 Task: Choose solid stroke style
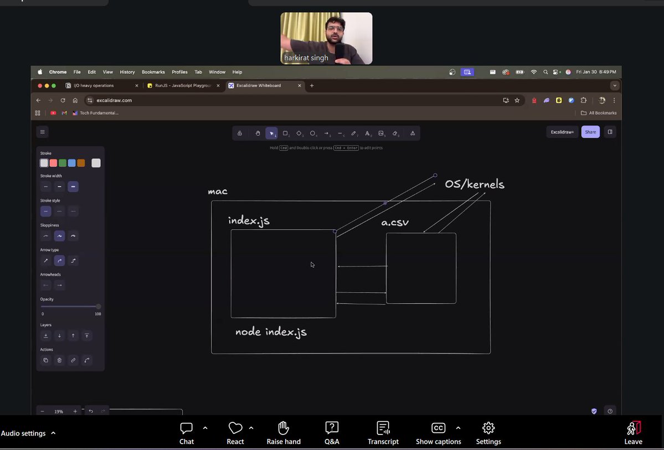click(46, 211)
